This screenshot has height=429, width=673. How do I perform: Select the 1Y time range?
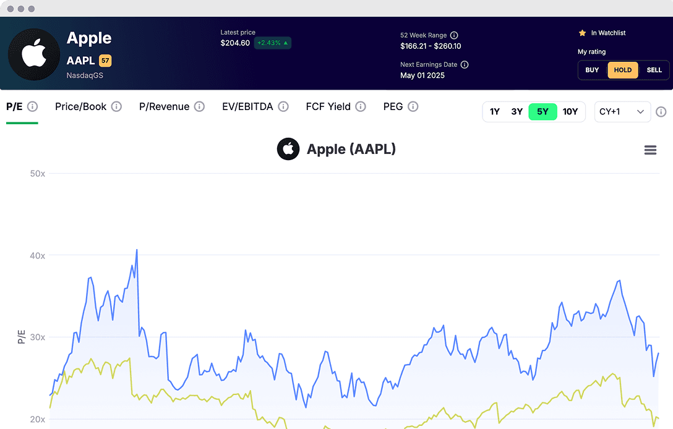point(495,111)
